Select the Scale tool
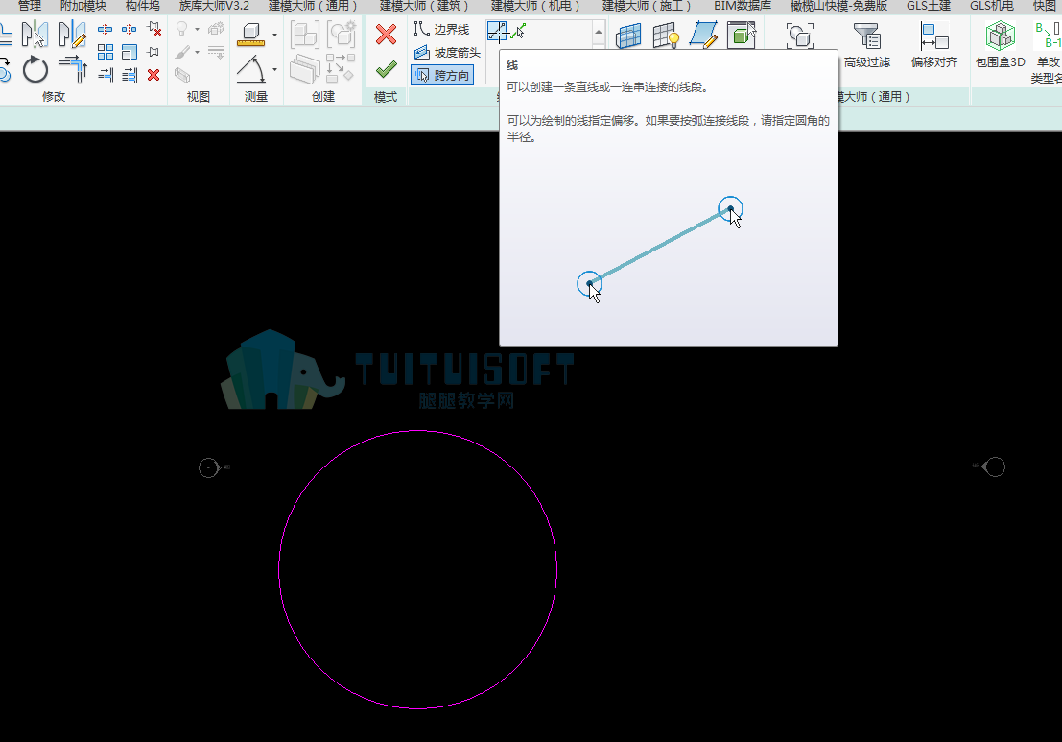The height and width of the screenshot is (742, 1062). [129, 52]
